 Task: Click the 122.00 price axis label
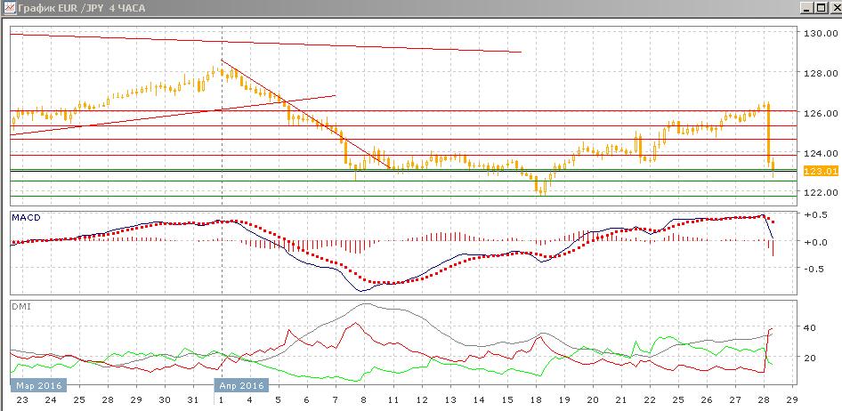821,192
